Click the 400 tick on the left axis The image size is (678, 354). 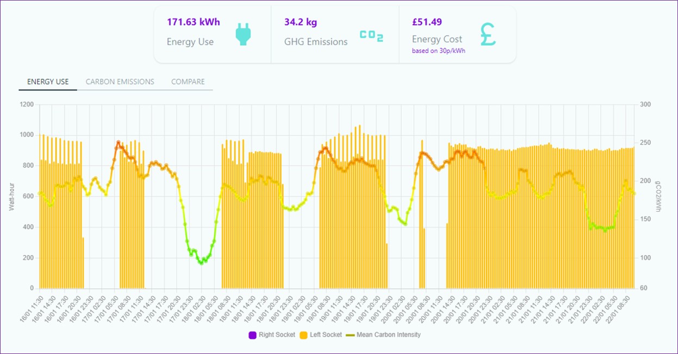(28, 227)
